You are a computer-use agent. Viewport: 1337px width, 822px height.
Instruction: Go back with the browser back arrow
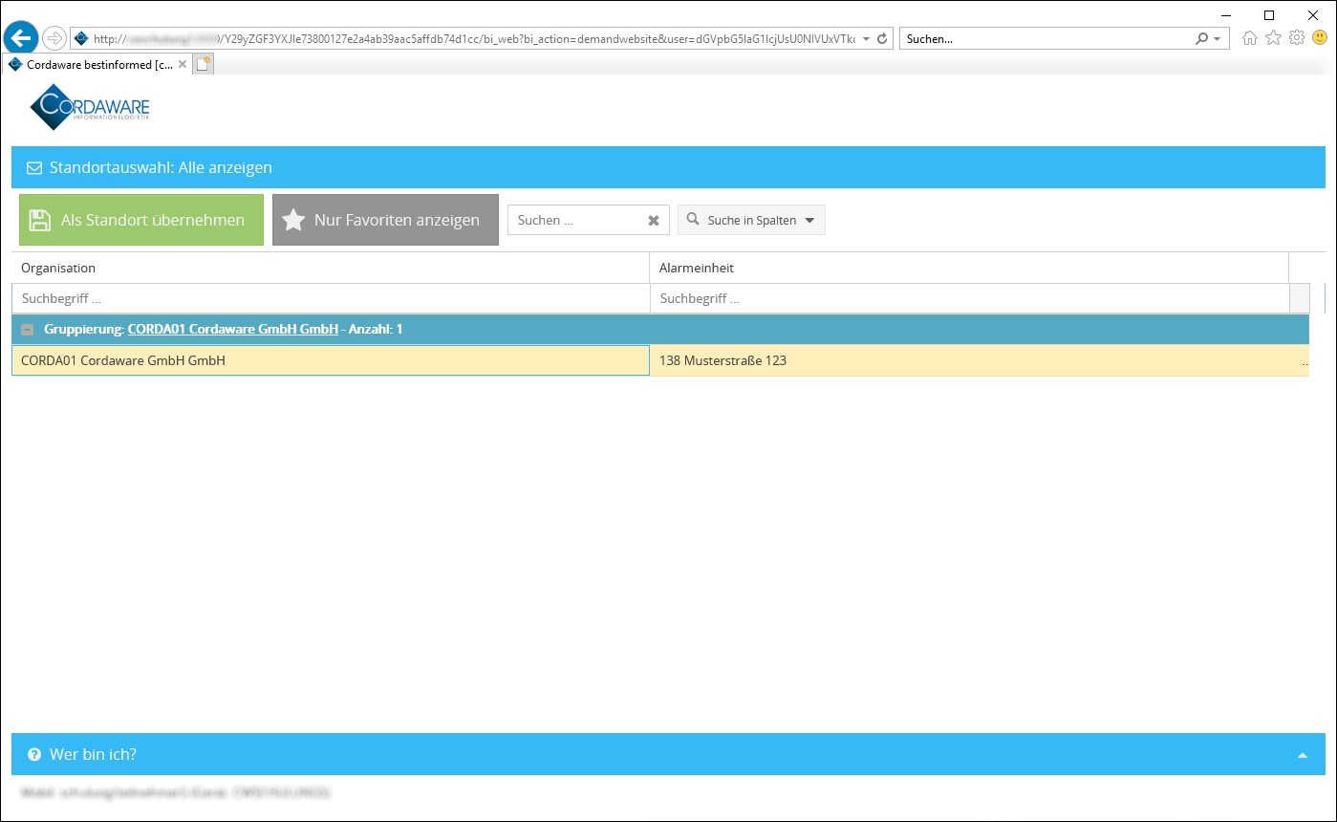pyautogui.click(x=20, y=38)
